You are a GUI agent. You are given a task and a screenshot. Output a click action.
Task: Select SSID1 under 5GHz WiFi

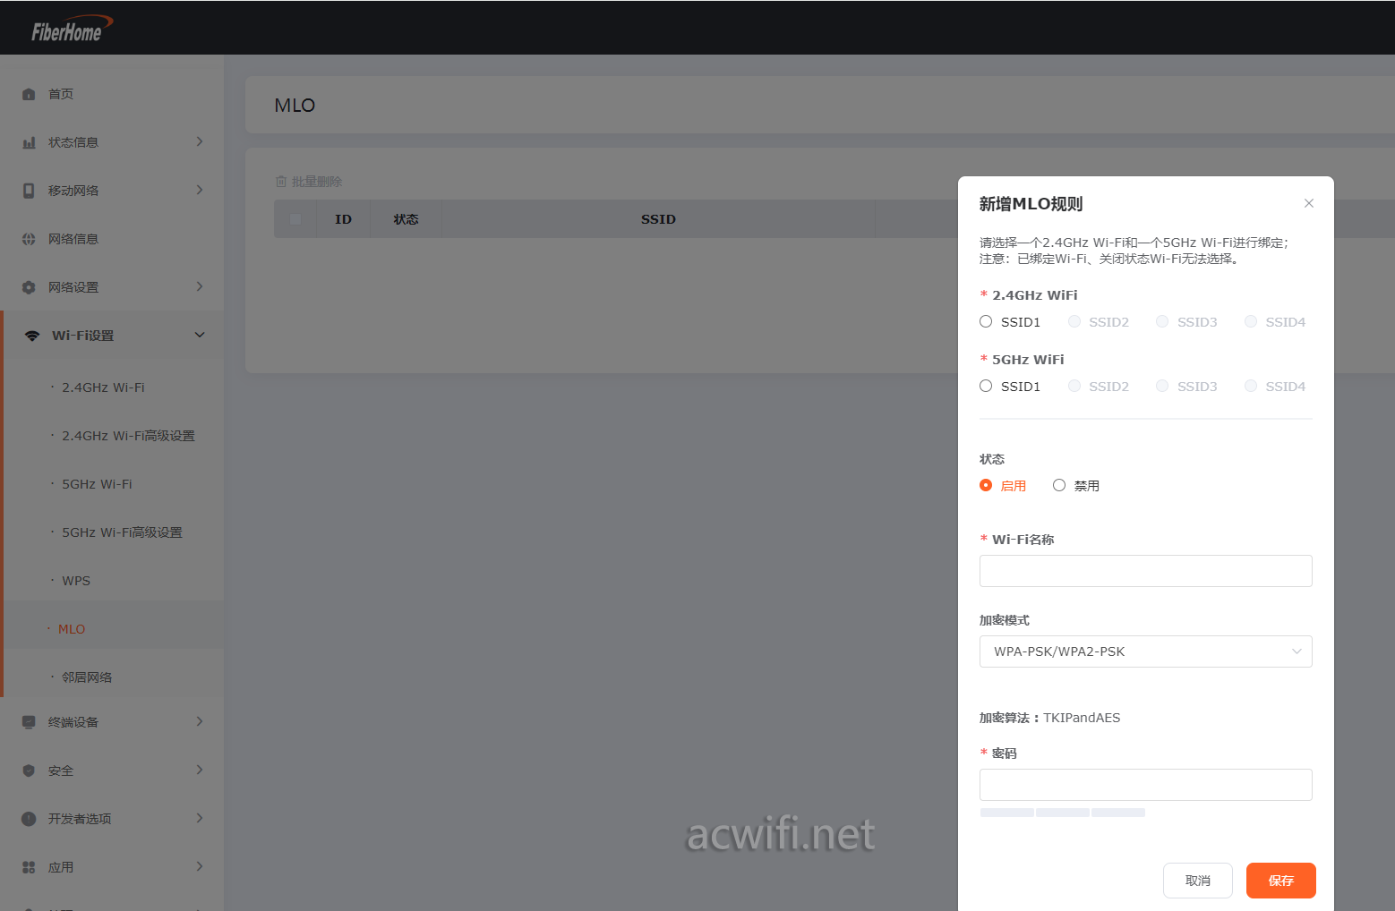click(986, 386)
